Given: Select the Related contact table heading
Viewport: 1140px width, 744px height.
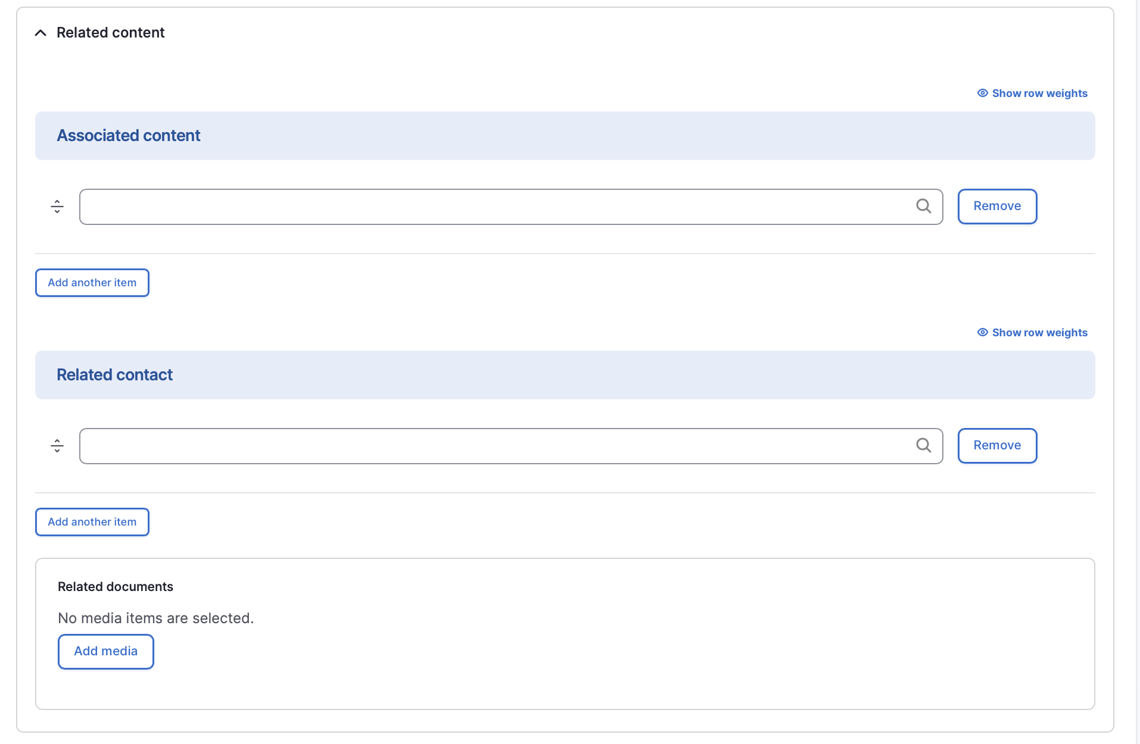Looking at the screenshot, I should (114, 374).
